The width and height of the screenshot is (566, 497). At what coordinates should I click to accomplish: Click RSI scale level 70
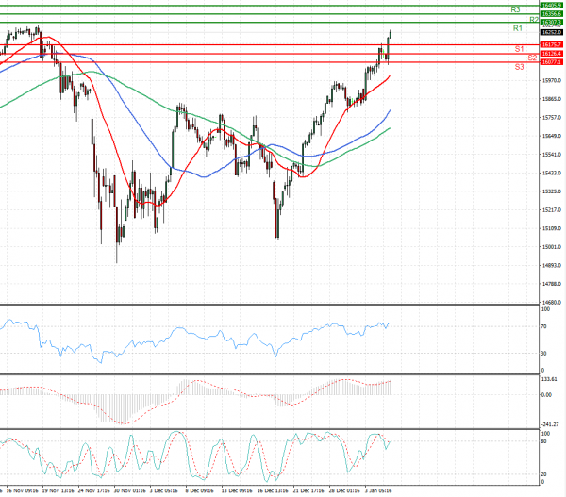544,326
